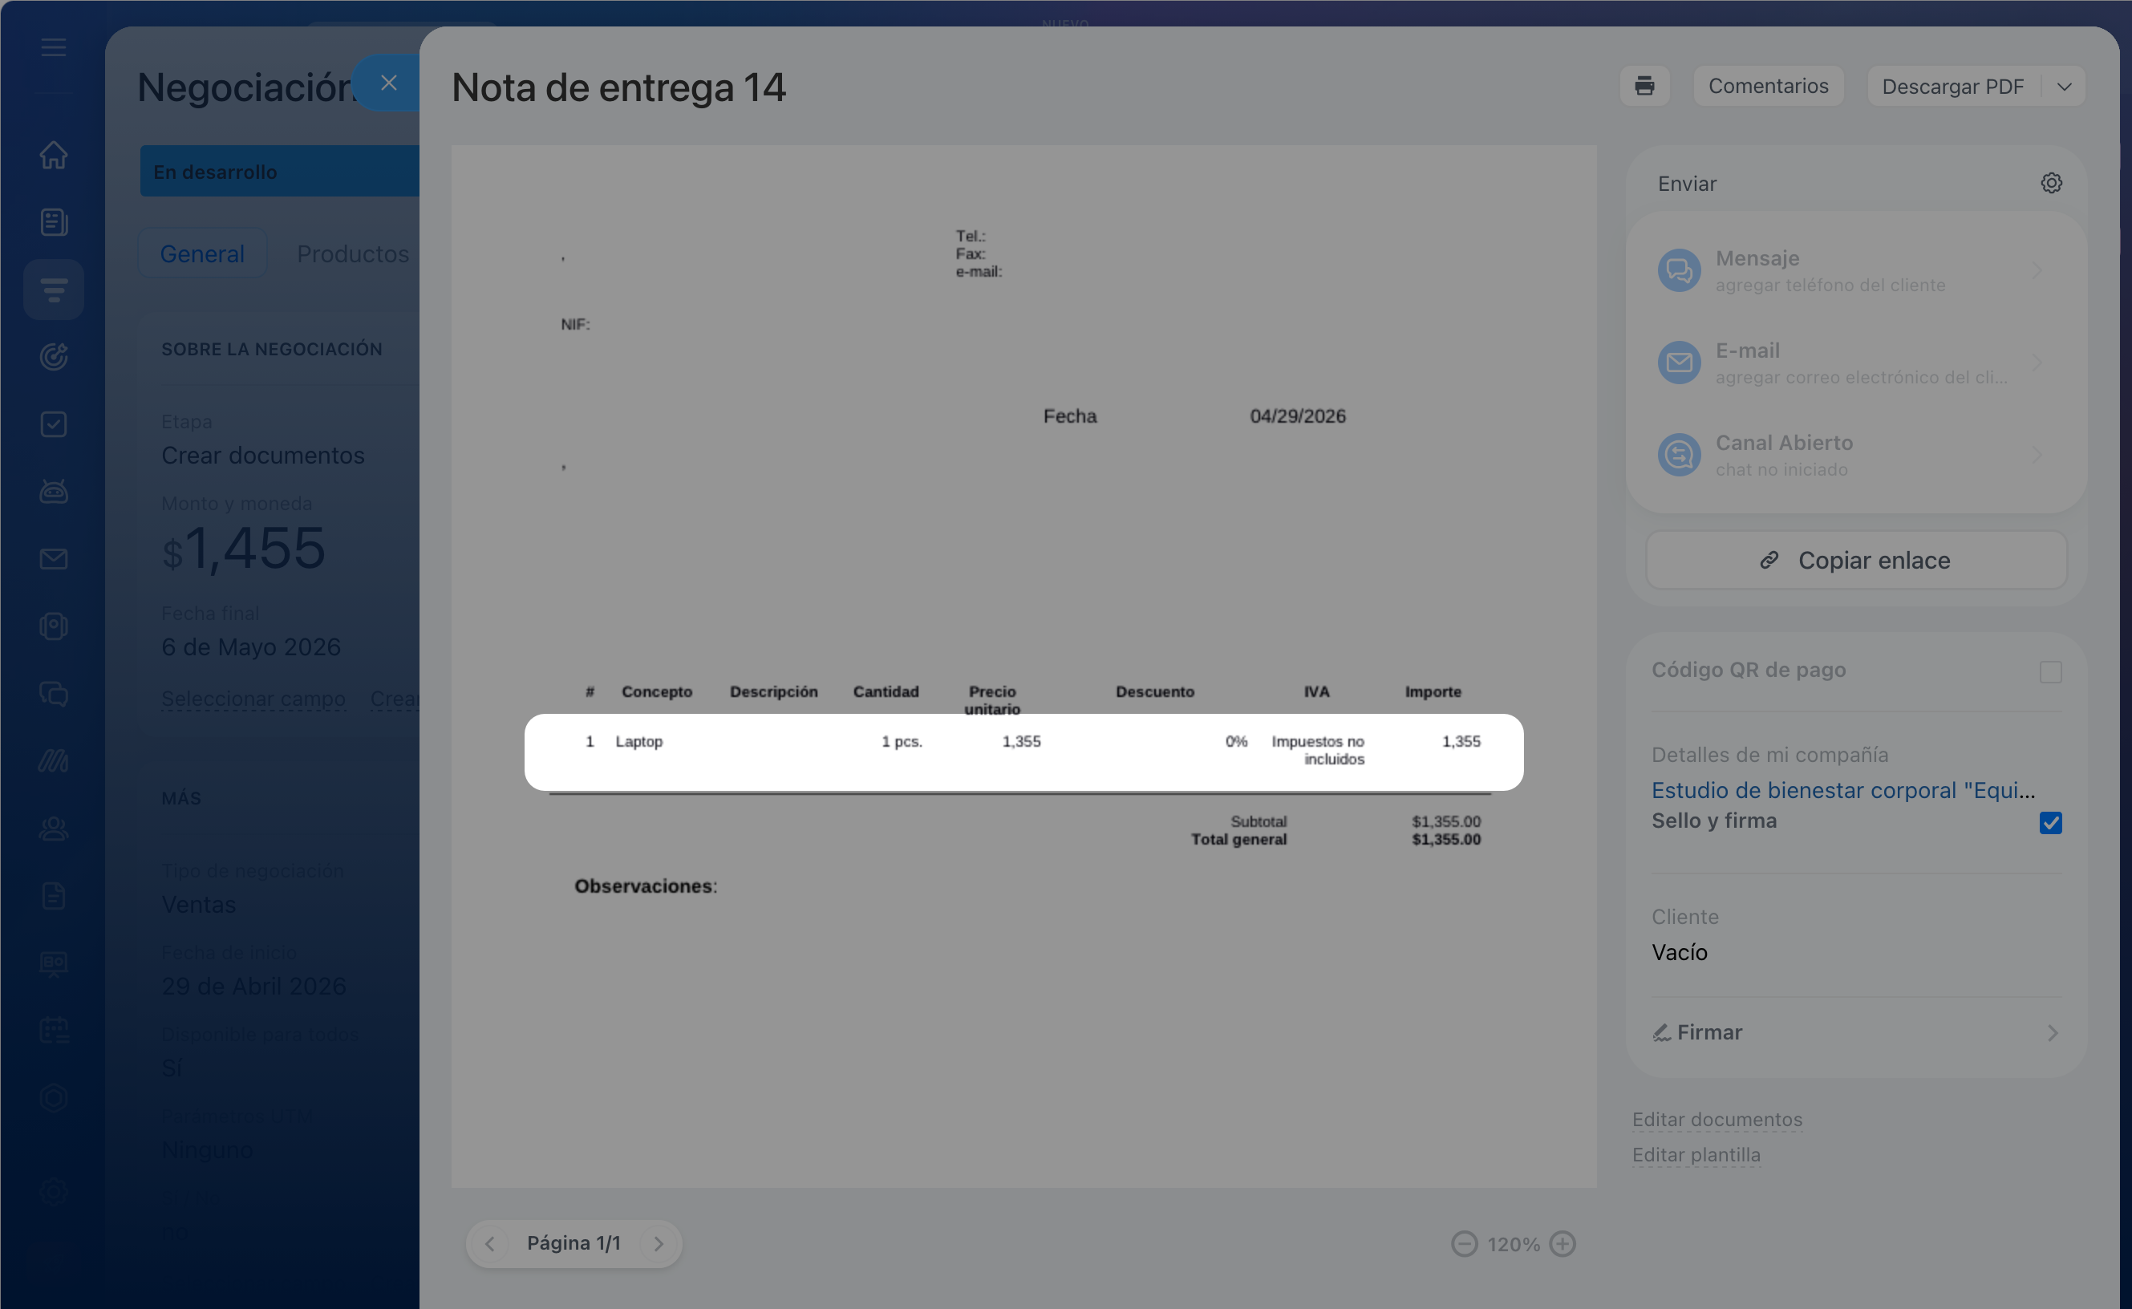
Task: Switch to the Productos tab
Action: click(352, 253)
